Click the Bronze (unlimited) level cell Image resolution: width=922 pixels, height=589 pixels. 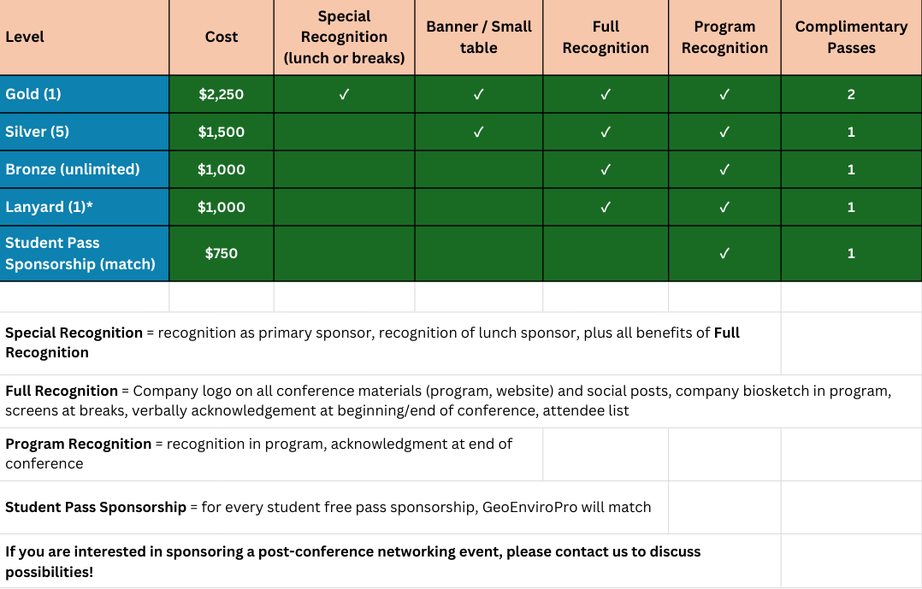point(73,169)
